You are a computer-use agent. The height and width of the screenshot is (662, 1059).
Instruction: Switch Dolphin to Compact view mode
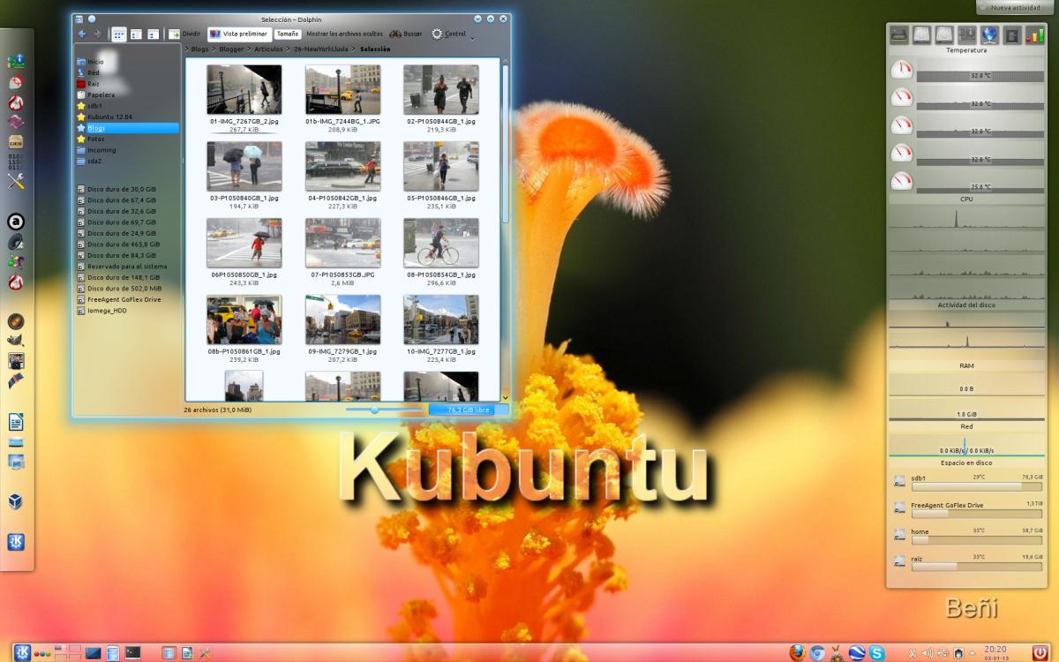pos(136,34)
